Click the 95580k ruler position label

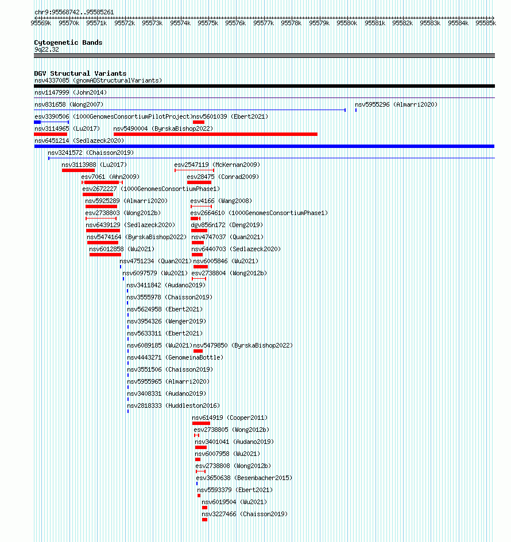point(347,23)
